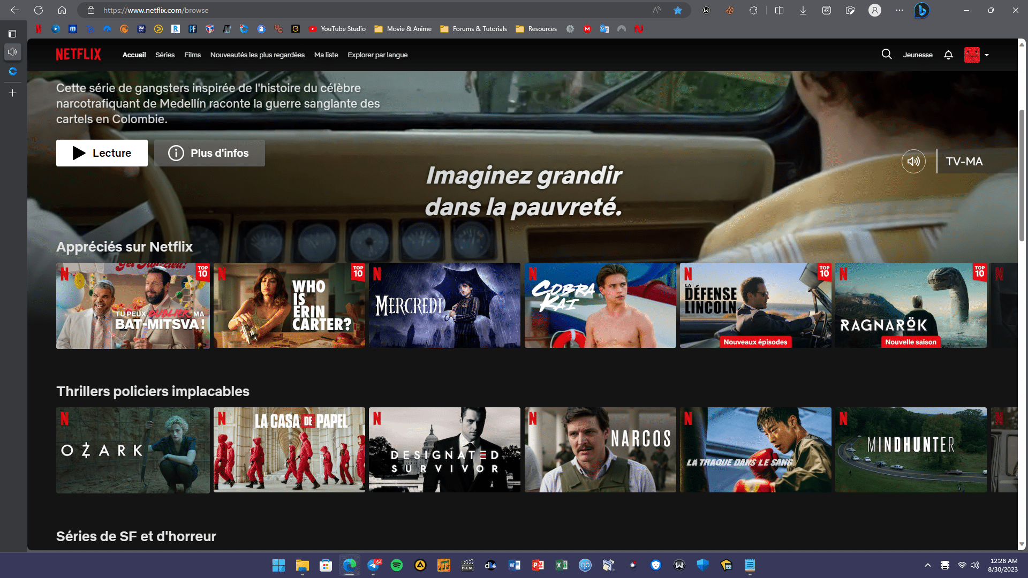This screenshot has height=578, width=1028.
Task: Open Netflix search magnifier icon
Action: click(887, 55)
